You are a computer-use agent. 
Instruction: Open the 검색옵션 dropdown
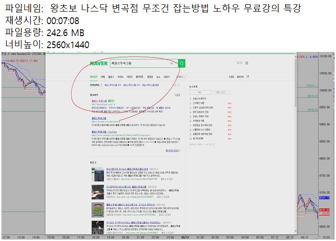point(180,76)
